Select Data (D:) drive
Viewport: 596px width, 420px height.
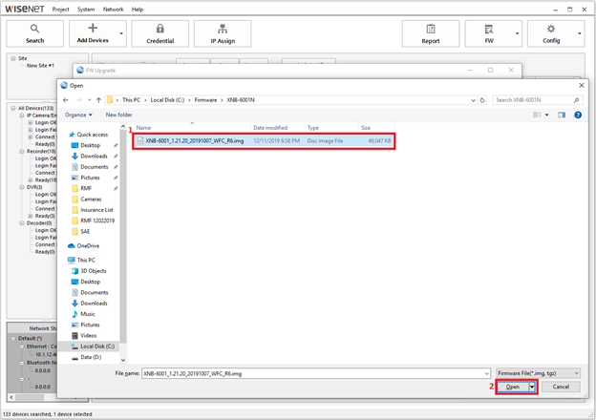91,357
